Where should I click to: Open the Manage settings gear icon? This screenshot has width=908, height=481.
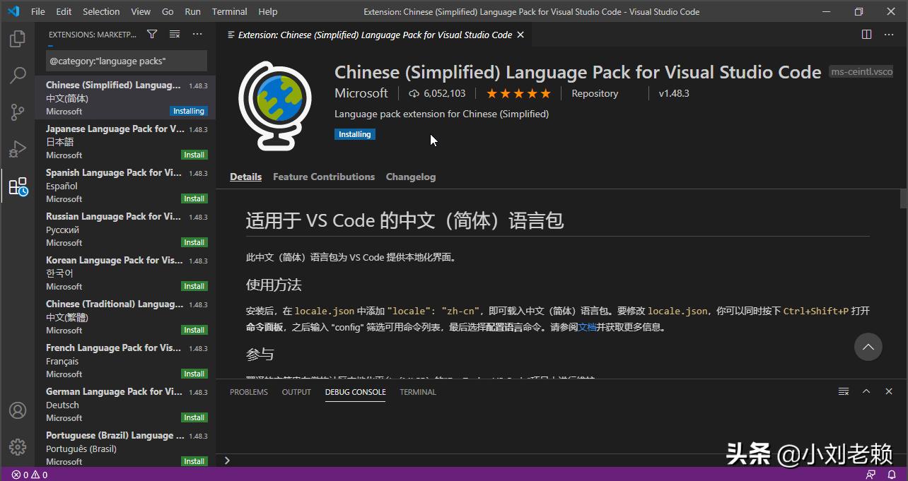pyautogui.click(x=17, y=447)
